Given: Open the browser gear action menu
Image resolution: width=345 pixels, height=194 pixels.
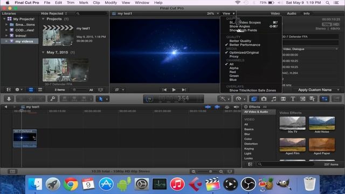Looking at the screenshot, I should click(18, 90).
